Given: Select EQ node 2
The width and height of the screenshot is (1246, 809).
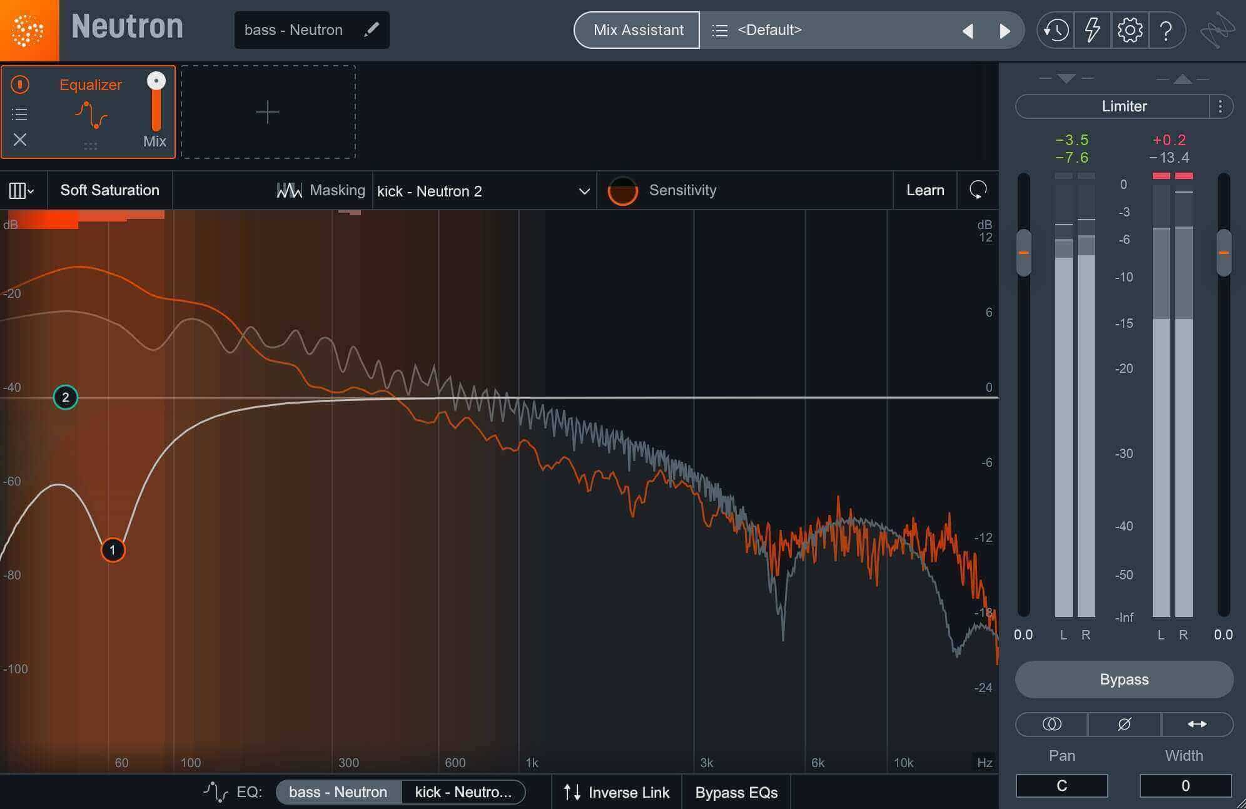Looking at the screenshot, I should (x=65, y=397).
